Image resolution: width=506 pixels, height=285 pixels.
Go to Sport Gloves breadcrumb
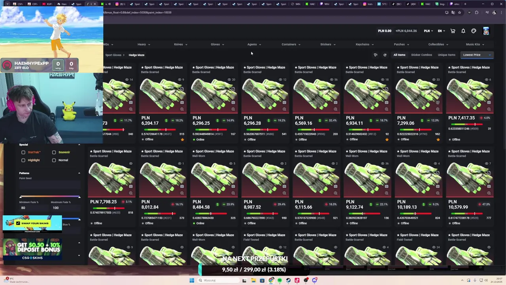[x=113, y=55]
